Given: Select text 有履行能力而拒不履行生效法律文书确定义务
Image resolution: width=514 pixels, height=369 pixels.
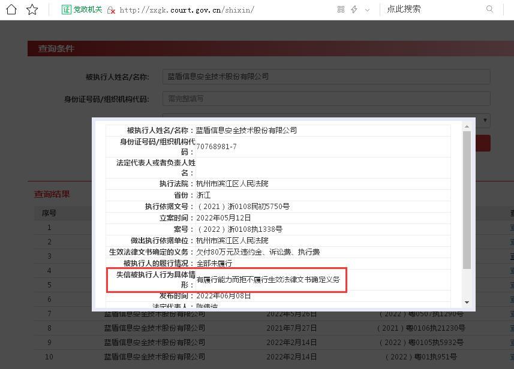Looking at the screenshot, I should (x=268, y=280).
